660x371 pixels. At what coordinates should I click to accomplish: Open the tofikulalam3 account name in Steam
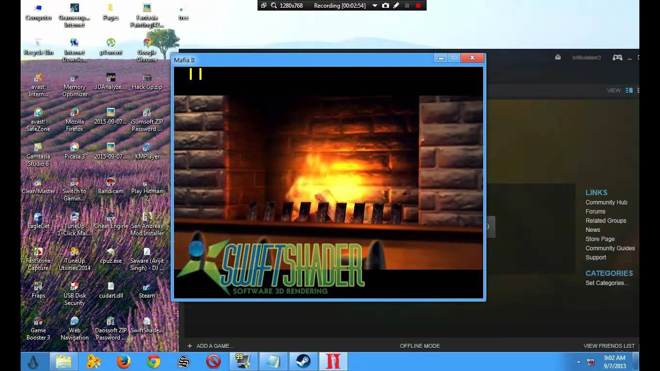[x=586, y=58]
